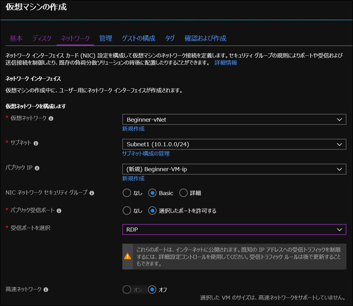
Task: Select 詳細 radio for NIC security group
Action: pyautogui.click(x=183, y=193)
